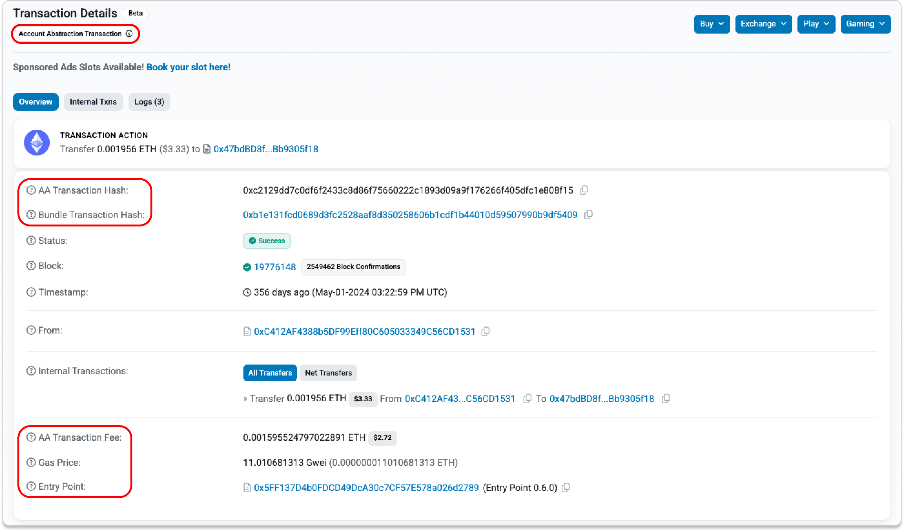
Task: Open the Buy dropdown
Action: point(712,24)
